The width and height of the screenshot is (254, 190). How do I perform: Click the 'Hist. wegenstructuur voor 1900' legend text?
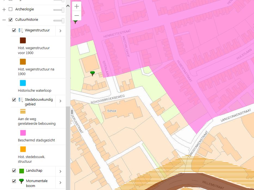pos(34,50)
